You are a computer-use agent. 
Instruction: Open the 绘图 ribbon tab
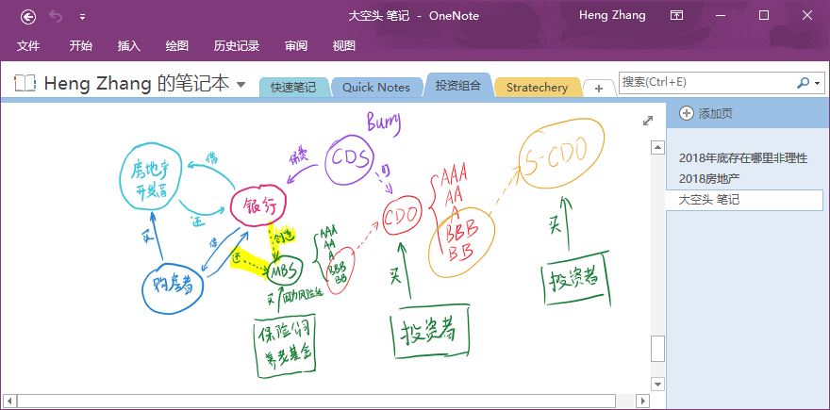point(176,45)
